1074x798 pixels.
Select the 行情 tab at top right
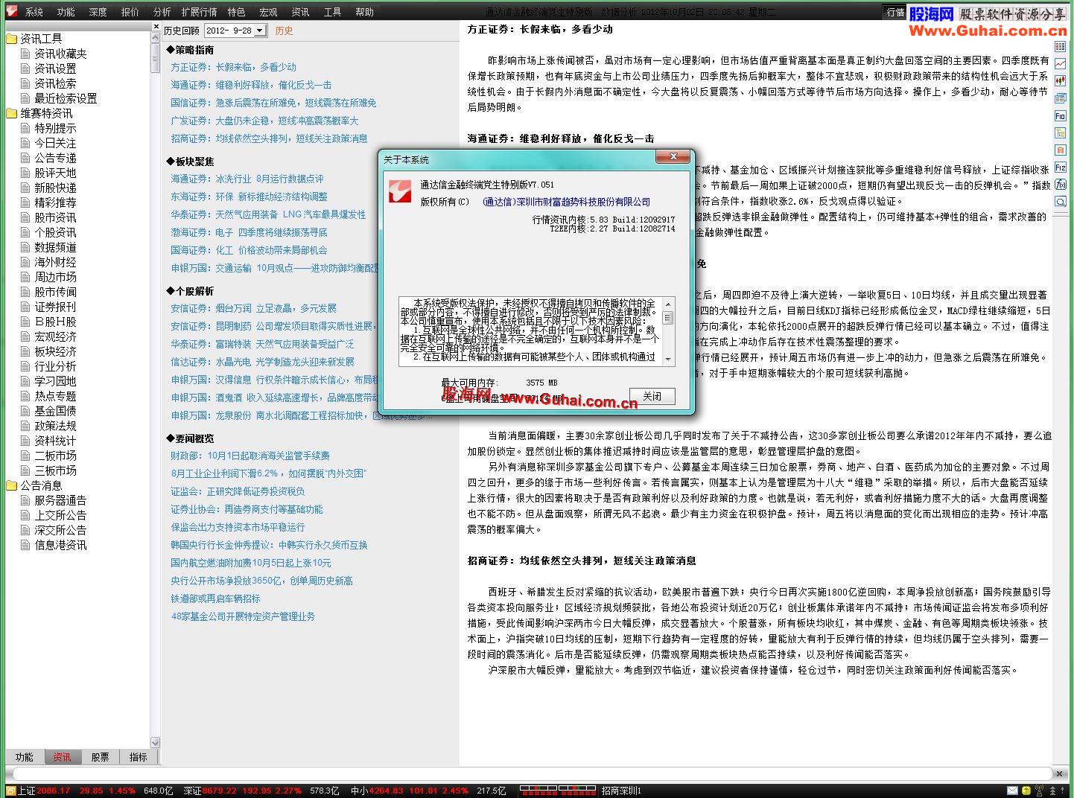click(895, 12)
